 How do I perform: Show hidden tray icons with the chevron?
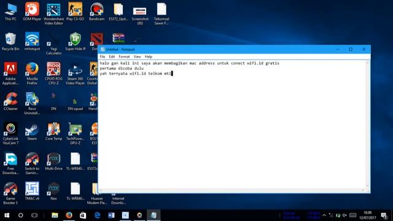click(324, 215)
